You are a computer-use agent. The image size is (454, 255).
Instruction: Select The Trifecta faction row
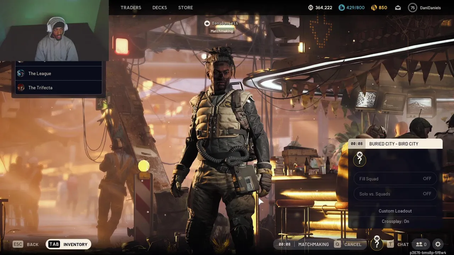click(59, 87)
